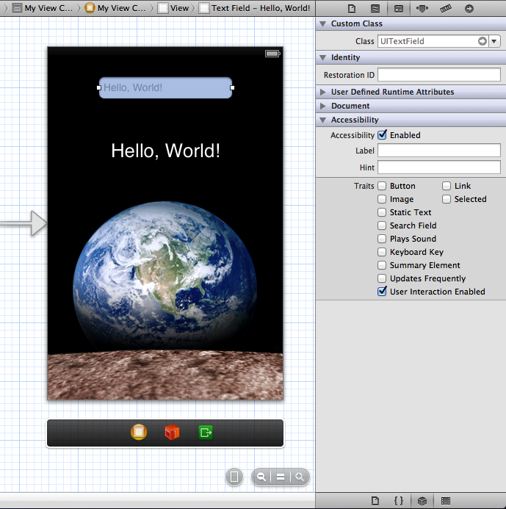
Task: Select the View Controller icon in dock
Action: (x=139, y=433)
